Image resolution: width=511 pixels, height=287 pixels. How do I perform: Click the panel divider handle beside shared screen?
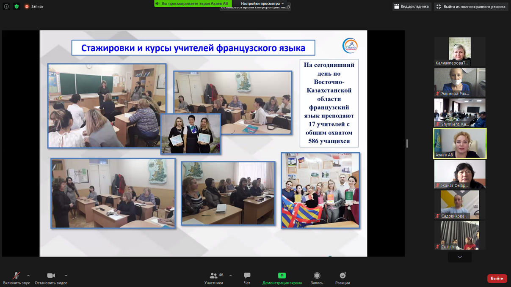407,143
